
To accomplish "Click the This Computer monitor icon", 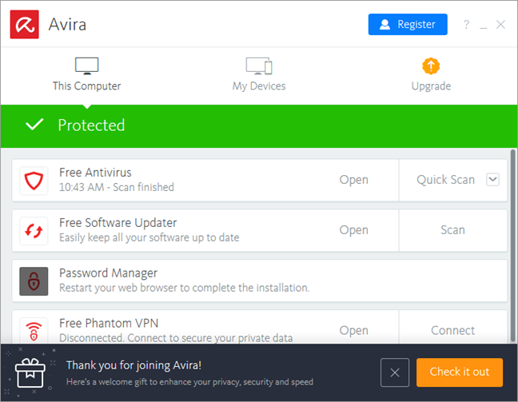I will (x=87, y=66).
